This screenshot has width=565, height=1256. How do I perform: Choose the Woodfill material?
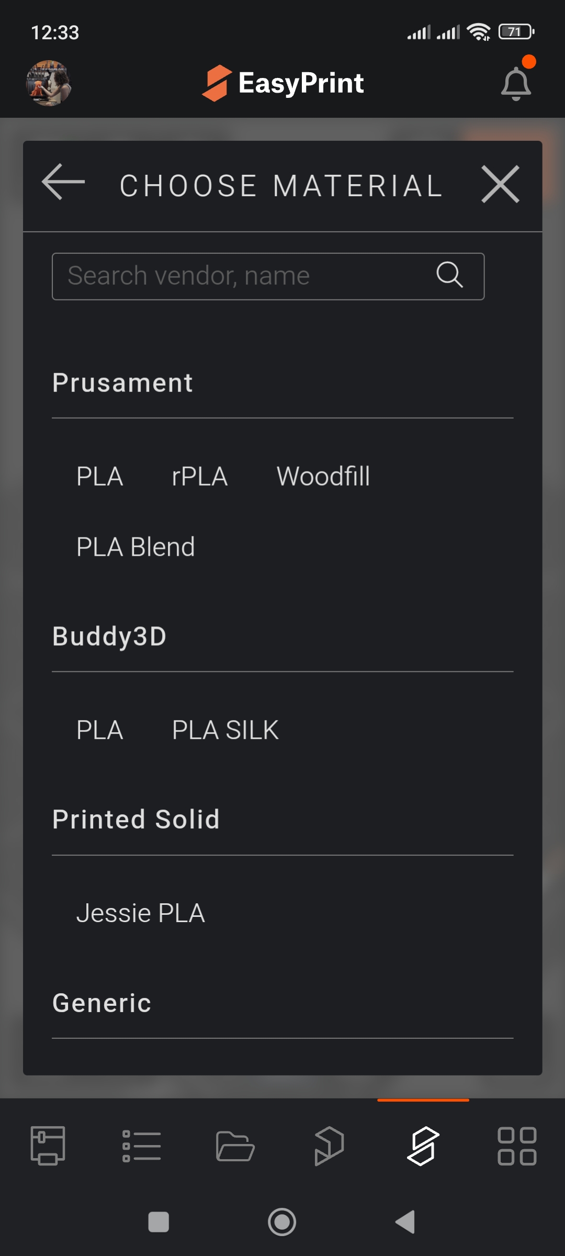pyautogui.click(x=323, y=476)
